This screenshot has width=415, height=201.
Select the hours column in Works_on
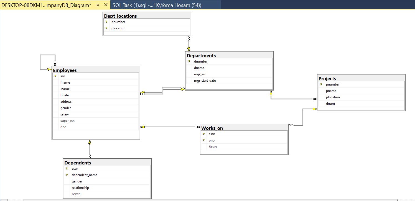tap(213, 147)
